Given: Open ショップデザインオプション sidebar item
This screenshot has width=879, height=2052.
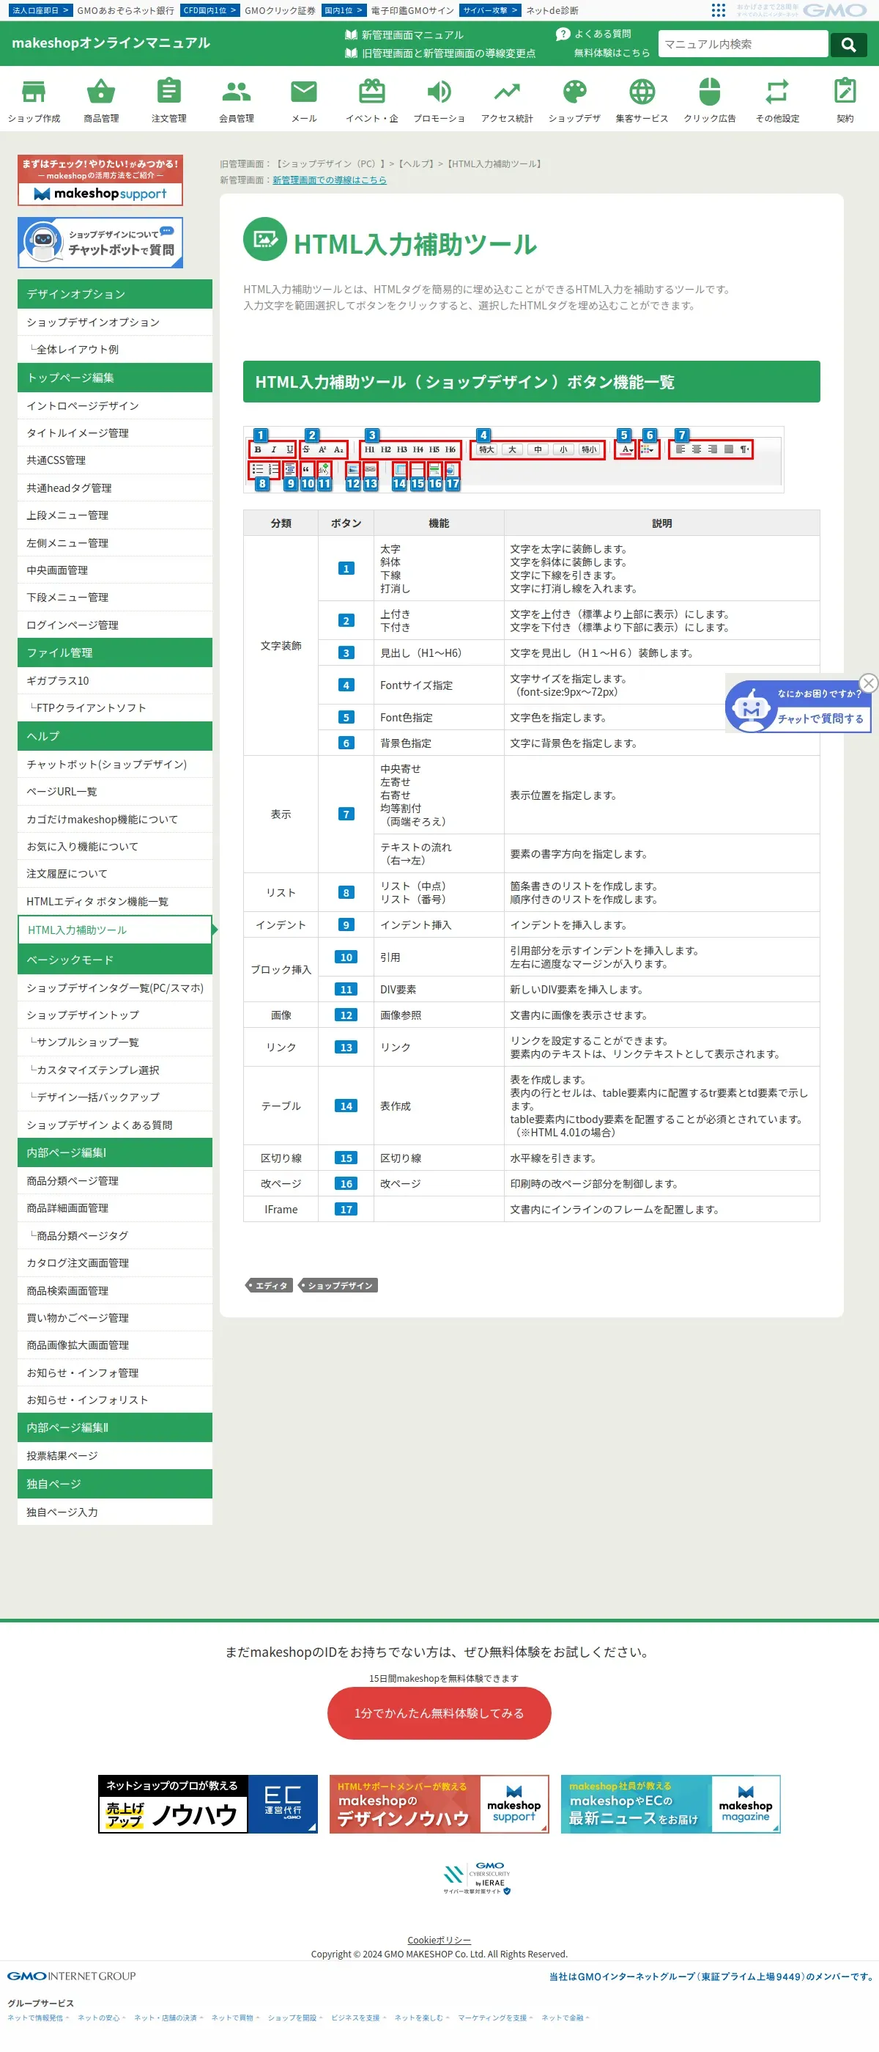Looking at the screenshot, I should 115,322.
